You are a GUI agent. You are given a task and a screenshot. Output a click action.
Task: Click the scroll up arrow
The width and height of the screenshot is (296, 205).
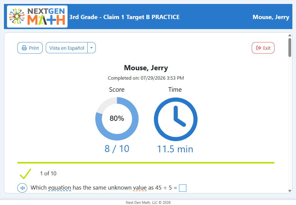pyautogui.click(x=290, y=35)
